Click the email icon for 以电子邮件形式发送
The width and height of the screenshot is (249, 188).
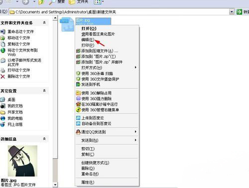[x=3, y=60]
